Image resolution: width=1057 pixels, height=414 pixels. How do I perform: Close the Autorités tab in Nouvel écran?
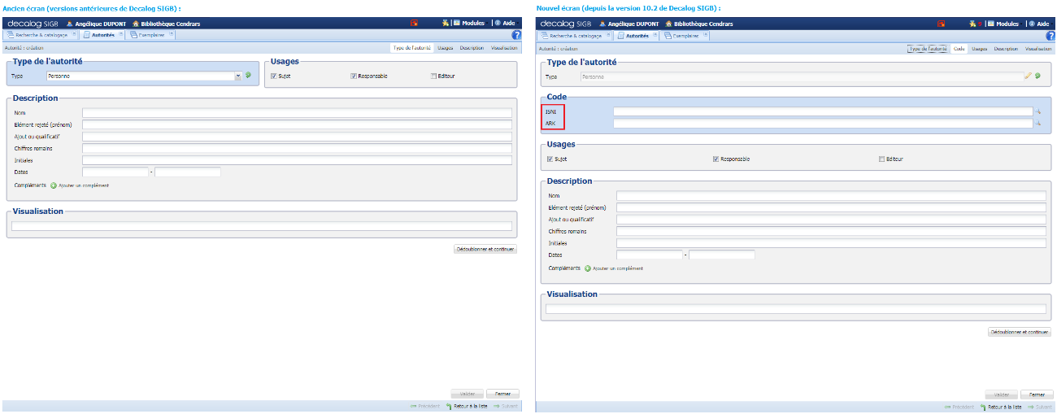pos(655,35)
